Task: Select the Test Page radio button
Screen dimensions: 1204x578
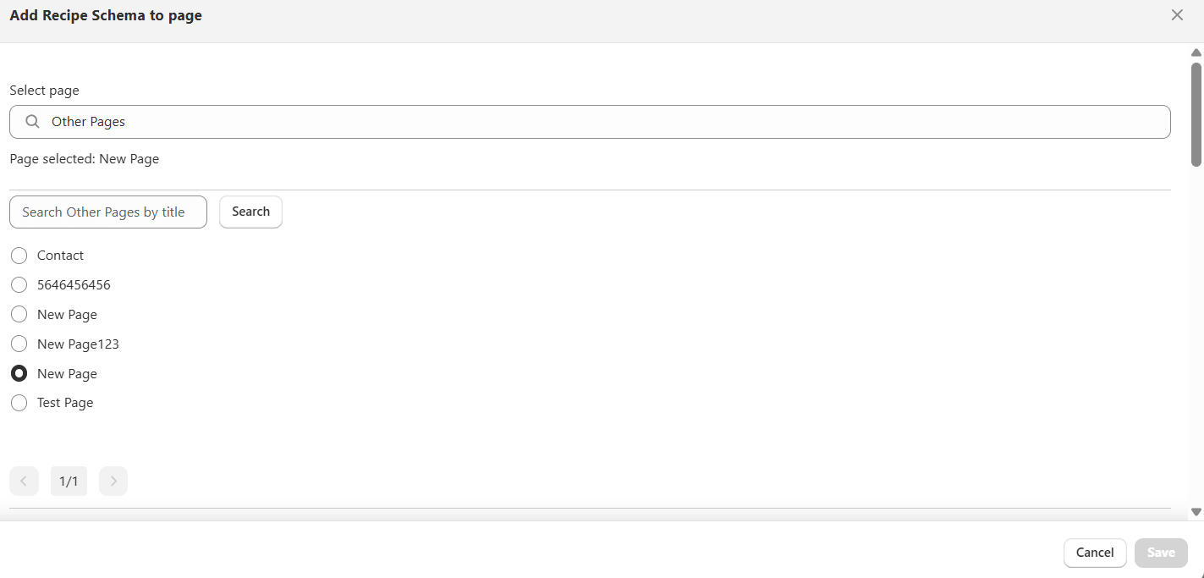Action: tap(19, 403)
